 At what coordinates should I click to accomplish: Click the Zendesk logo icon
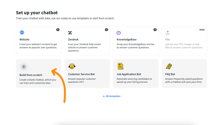coord(70,33)
